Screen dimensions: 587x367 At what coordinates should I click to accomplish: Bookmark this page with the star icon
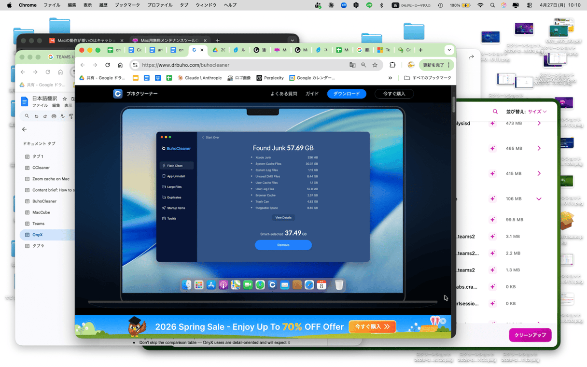tap(375, 65)
